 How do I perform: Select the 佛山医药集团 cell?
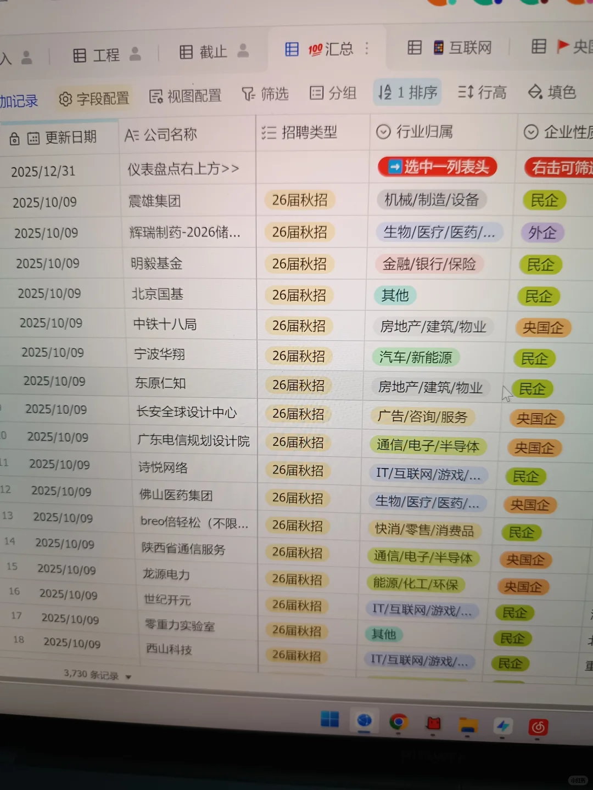click(x=196, y=495)
